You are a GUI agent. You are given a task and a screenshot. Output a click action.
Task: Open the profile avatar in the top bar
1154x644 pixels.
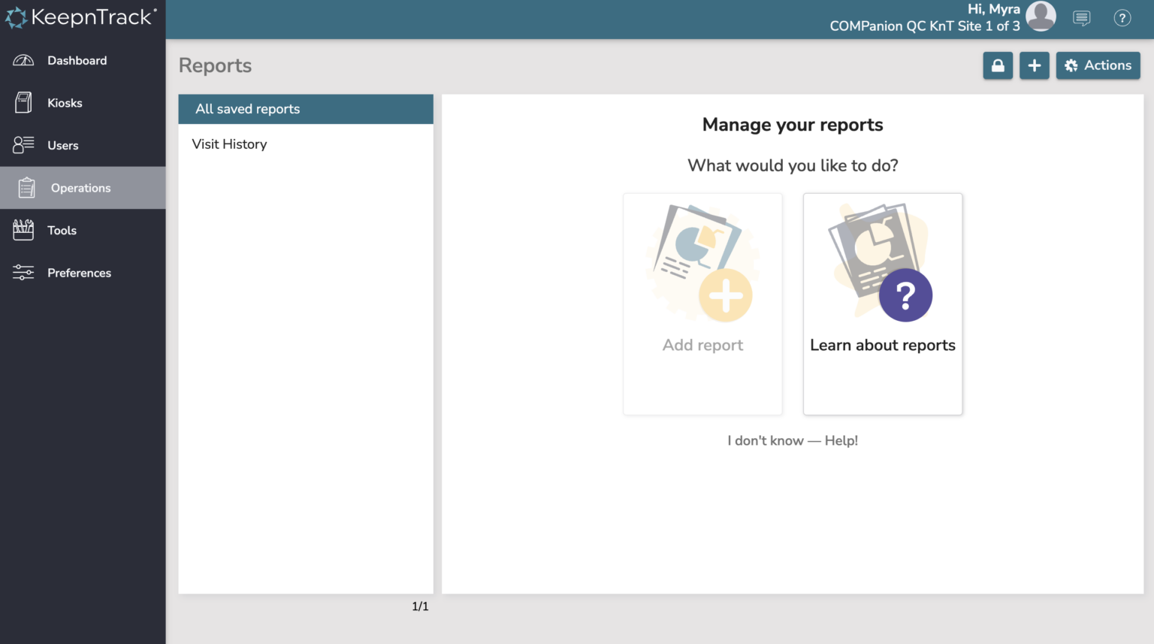[1041, 15]
